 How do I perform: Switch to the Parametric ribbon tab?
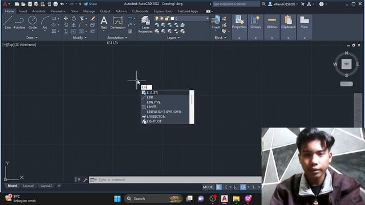pyautogui.click(x=58, y=11)
